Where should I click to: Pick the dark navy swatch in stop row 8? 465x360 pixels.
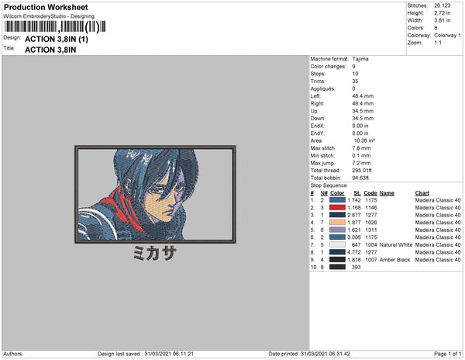tap(337, 252)
